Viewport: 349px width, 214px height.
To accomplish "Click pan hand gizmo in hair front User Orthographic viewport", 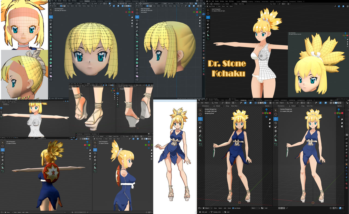I will tap(132, 20).
